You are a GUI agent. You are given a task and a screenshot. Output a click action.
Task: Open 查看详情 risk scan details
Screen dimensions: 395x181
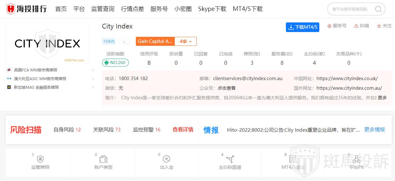tap(183, 130)
